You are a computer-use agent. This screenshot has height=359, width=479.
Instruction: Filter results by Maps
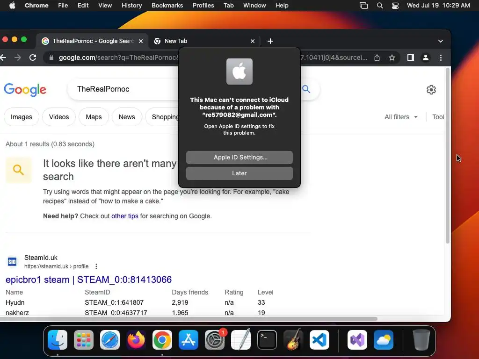point(94,117)
